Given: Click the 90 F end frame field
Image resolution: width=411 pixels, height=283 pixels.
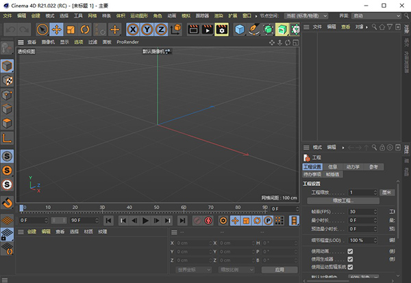Looking at the screenshot, I should (84, 221).
